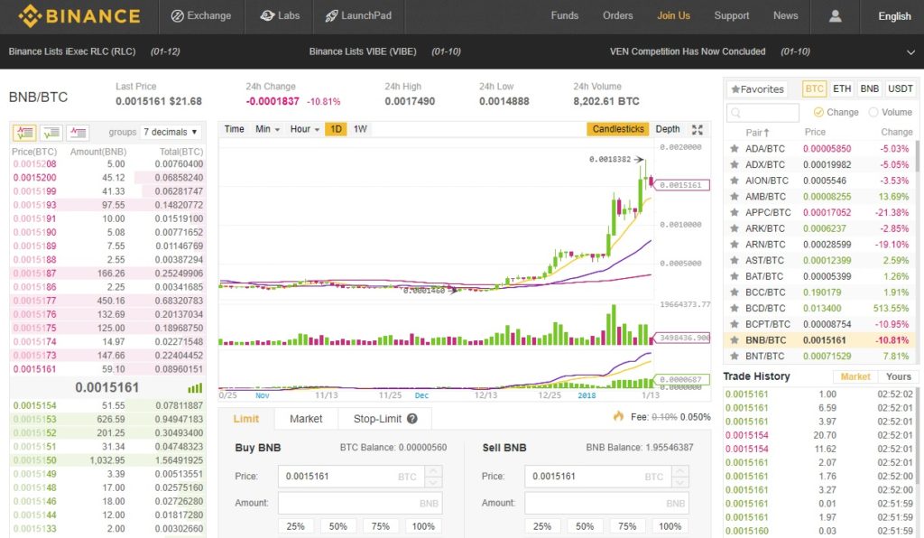Toggle favorite star for BCD/BTC
The image size is (924, 538).
coord(735,308)
